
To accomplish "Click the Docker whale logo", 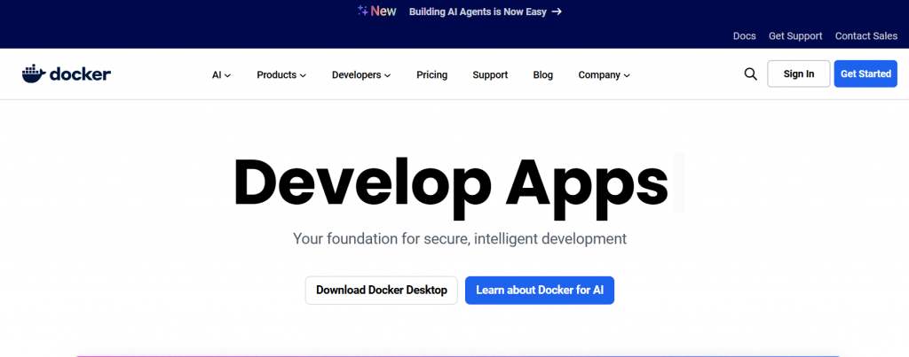I will (x=66, y=74).
